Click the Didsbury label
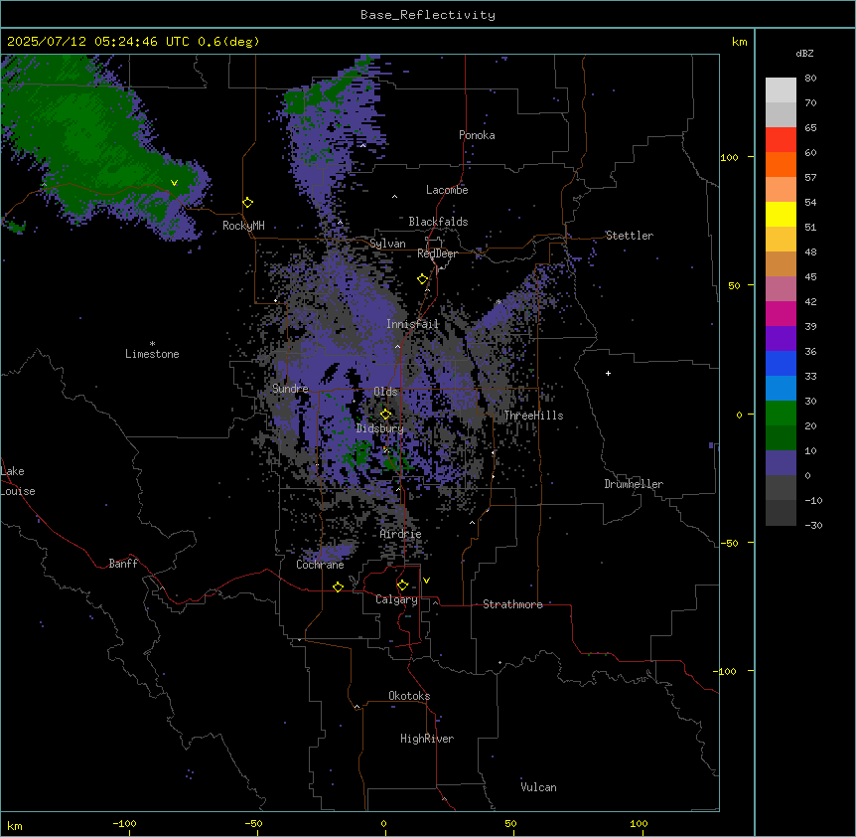The image size is (856, 837). 380,428
